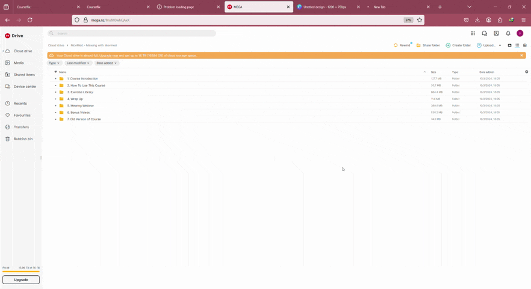Open the list all tabs chevron
The image size is (531, 289).
469,7
